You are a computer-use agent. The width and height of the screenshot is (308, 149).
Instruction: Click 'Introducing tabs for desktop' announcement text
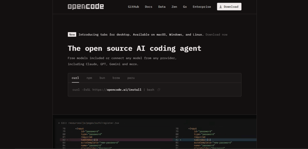[141, 35]
